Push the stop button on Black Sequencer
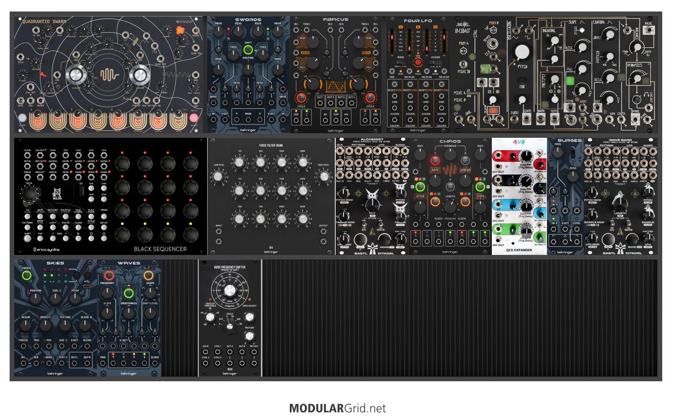This screenshot has width=676, height=418. 91,239
